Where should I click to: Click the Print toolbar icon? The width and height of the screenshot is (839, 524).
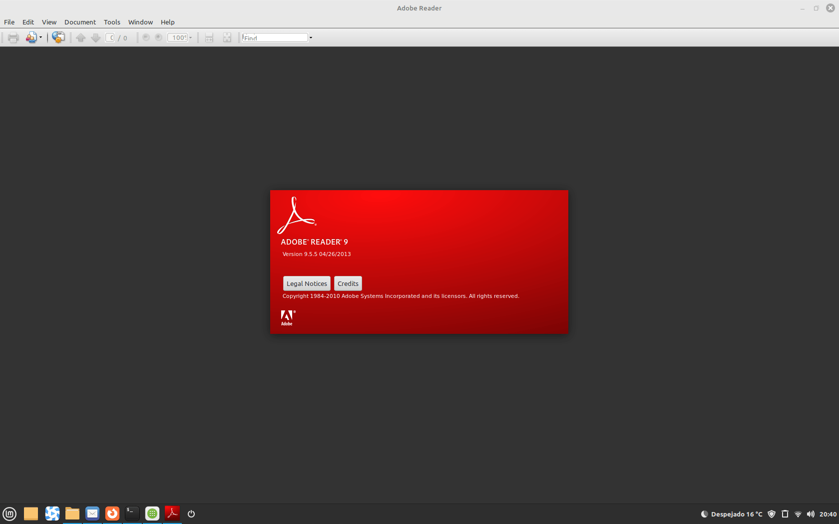click(x=13, y=37)
